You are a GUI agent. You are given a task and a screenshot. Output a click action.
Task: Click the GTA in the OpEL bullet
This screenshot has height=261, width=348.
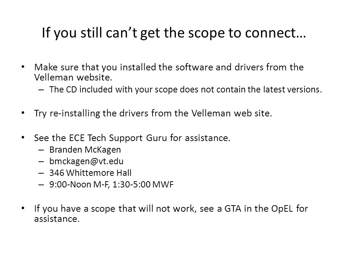[171, 214]
